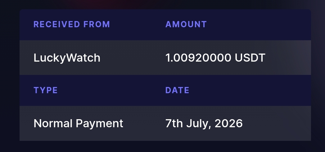Click the DATE header label
This screenshot has width=325, height=152.
pyautogui.click(x=178, y=90)
